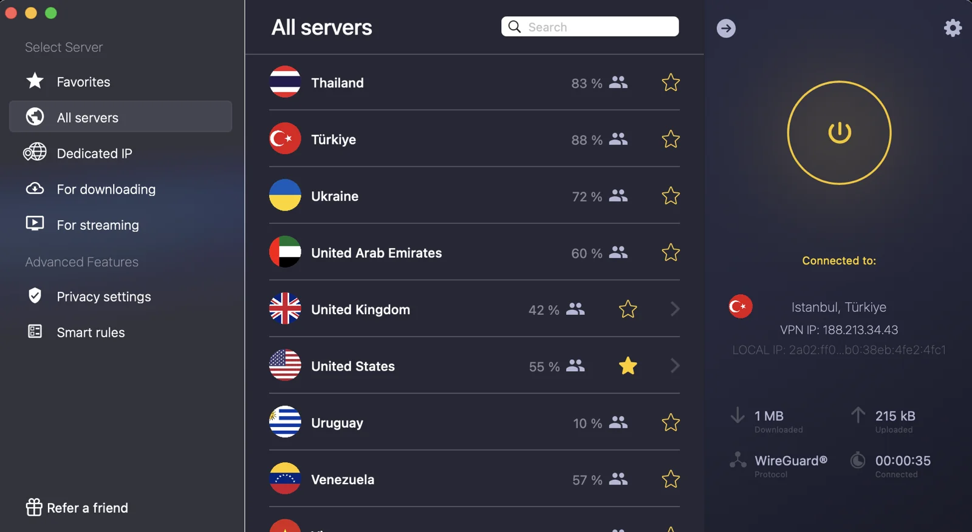Open Refer a friend

pos(88,507)
